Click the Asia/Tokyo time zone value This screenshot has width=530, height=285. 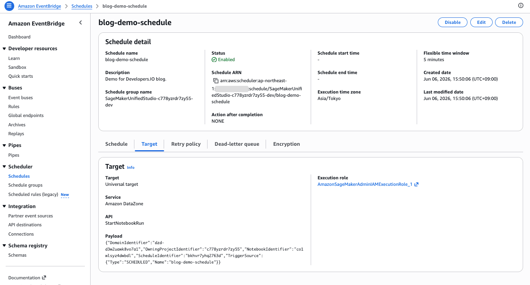click(x=329, y=98)
